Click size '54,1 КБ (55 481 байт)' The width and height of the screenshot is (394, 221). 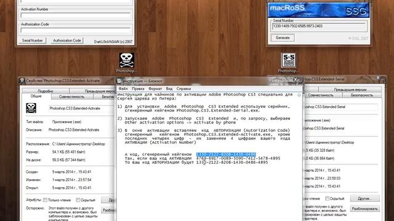pos(68,152)
